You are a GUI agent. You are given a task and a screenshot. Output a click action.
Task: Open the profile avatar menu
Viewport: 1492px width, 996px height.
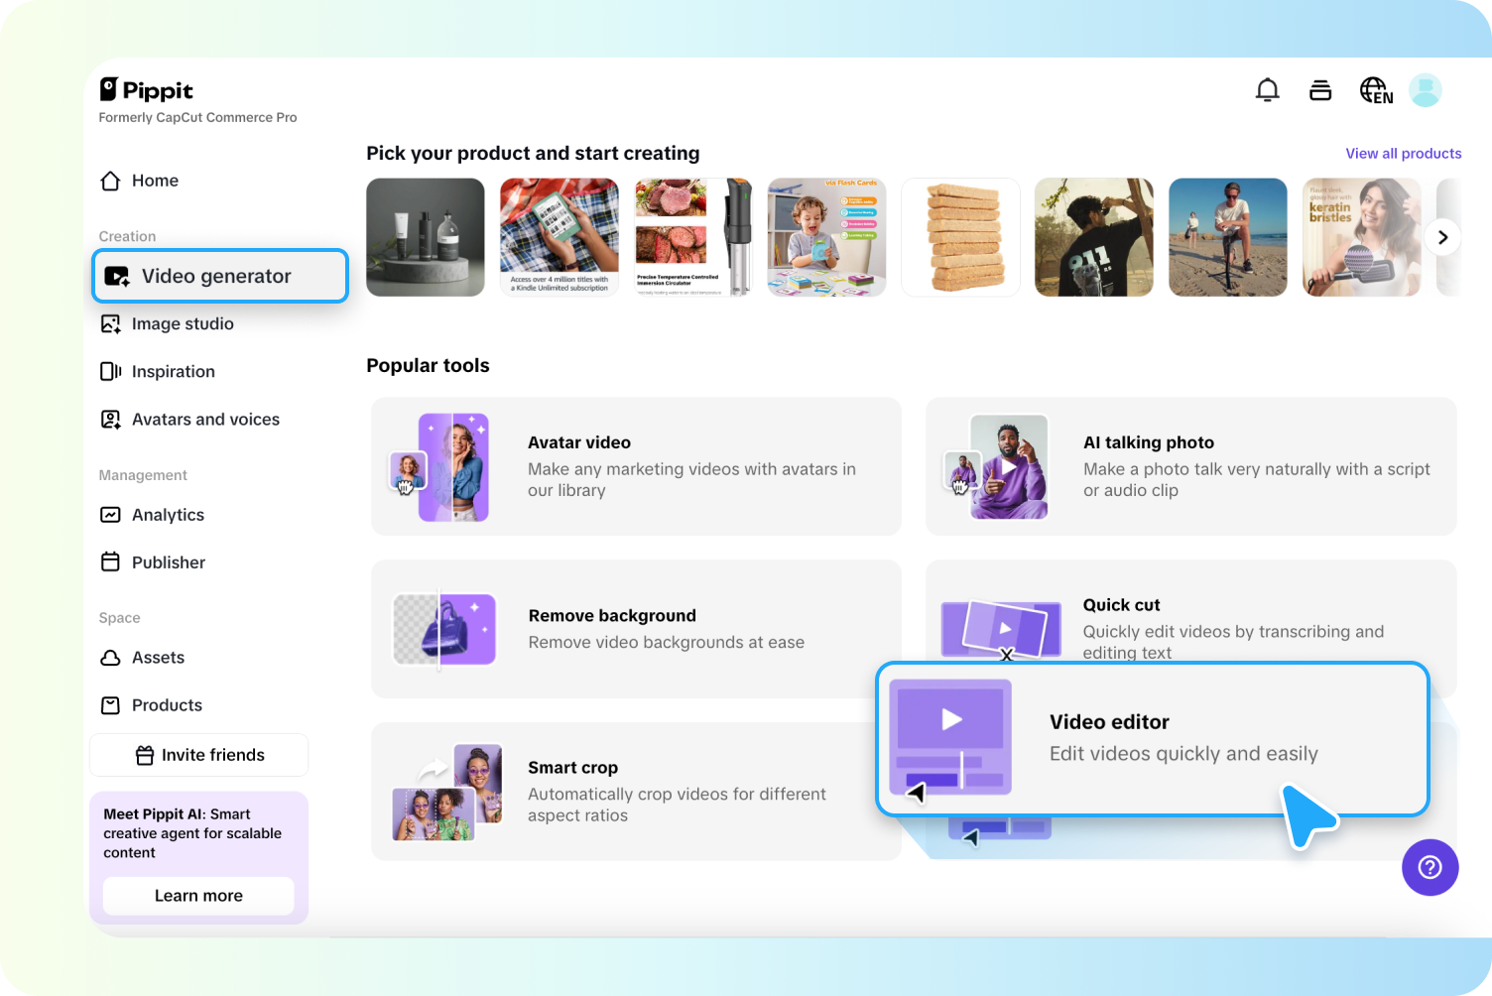pos(1426,89)
